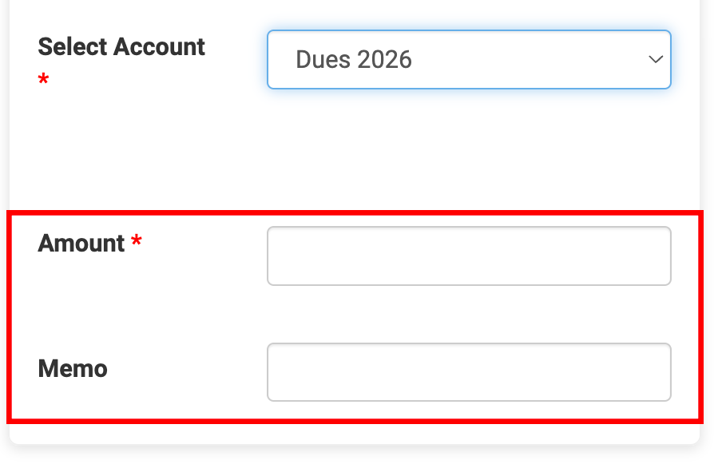722x468 pixels.
Task: Focus the Memo text box
Action: coord(468,372)
